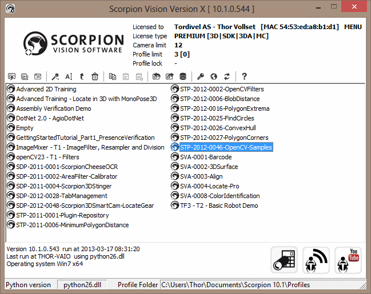Click the globe icon in toolbar

coord(213,76)
